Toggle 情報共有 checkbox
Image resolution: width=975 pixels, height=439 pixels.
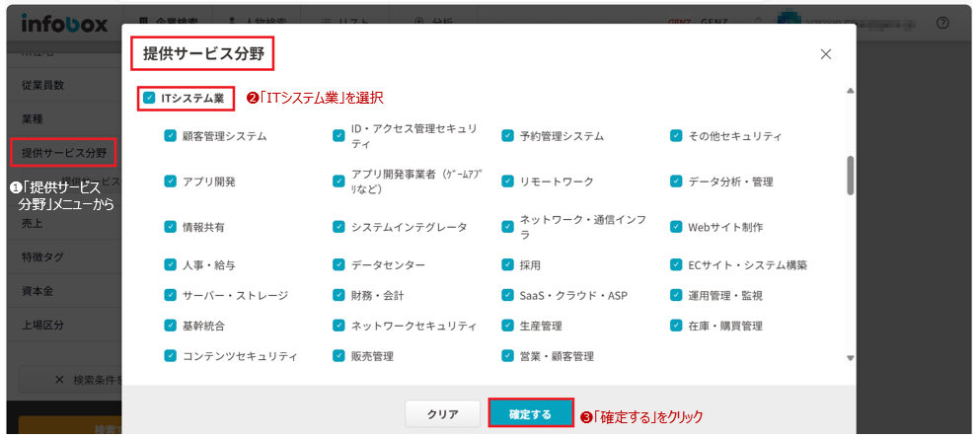tap(170, 227)
